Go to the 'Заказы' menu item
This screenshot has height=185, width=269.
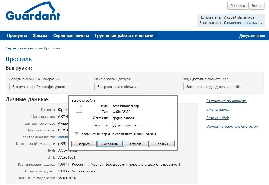(40, 36)
